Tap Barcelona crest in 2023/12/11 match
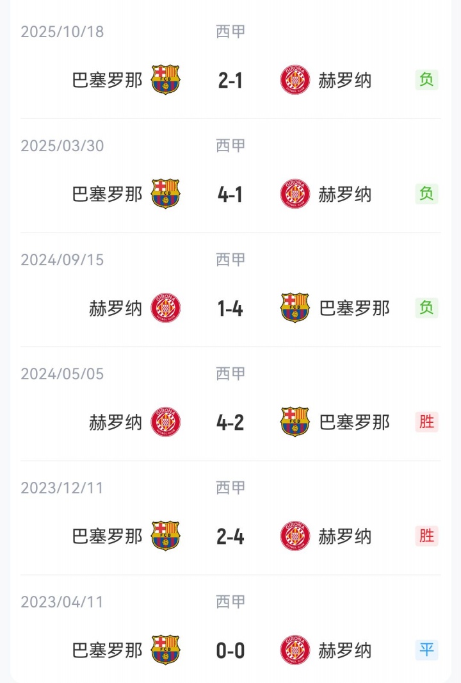 165,536
